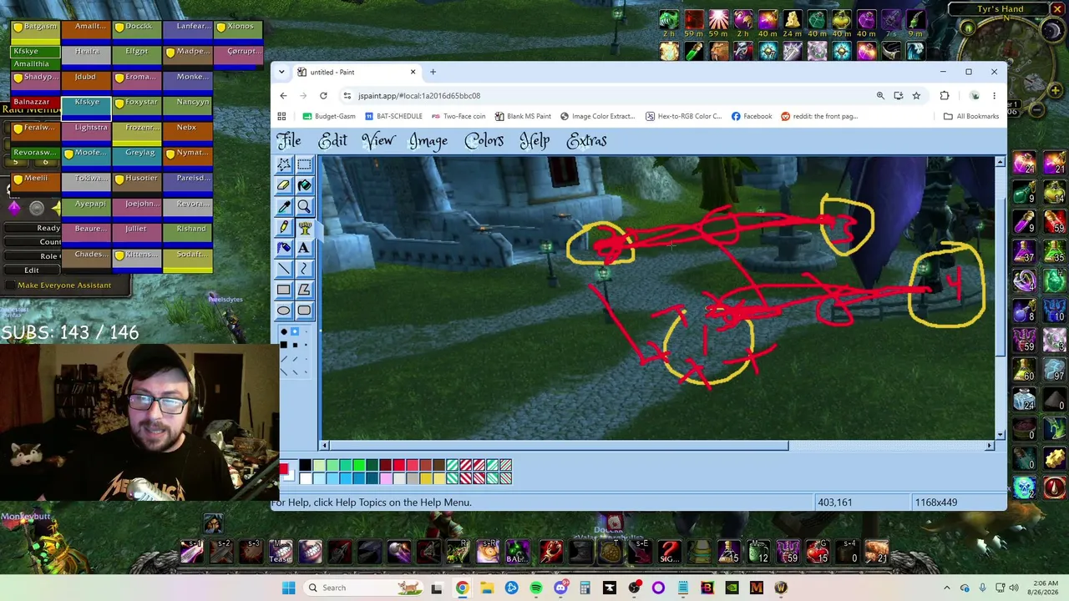The image size is (1069, 601).
Task: Select the rectangular Select tool in Paint
Action: [304, 164]
